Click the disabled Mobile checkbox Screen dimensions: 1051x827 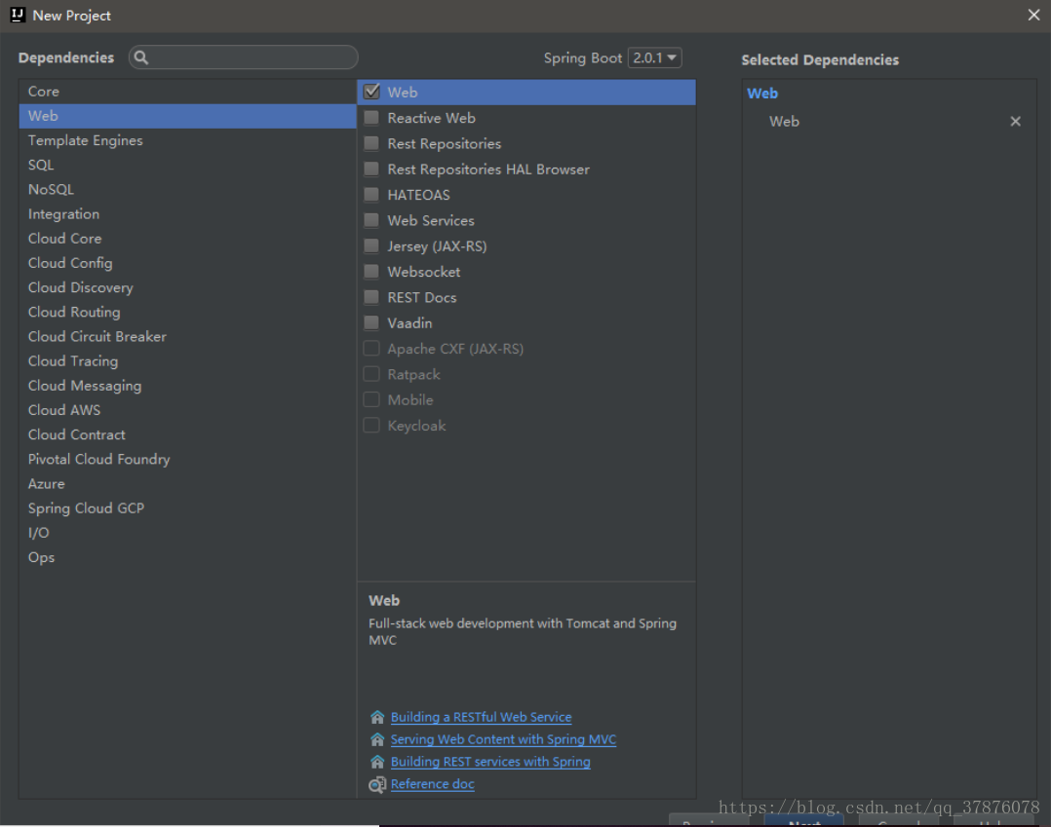tap(371, 399)
